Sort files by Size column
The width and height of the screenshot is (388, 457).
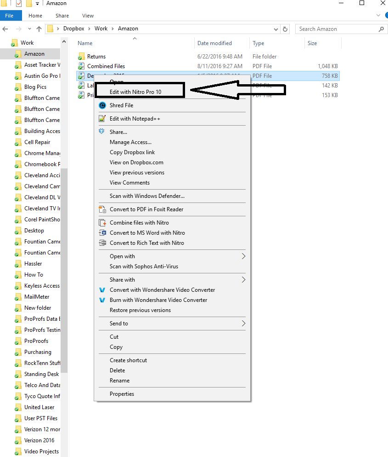tap(312, 43)
